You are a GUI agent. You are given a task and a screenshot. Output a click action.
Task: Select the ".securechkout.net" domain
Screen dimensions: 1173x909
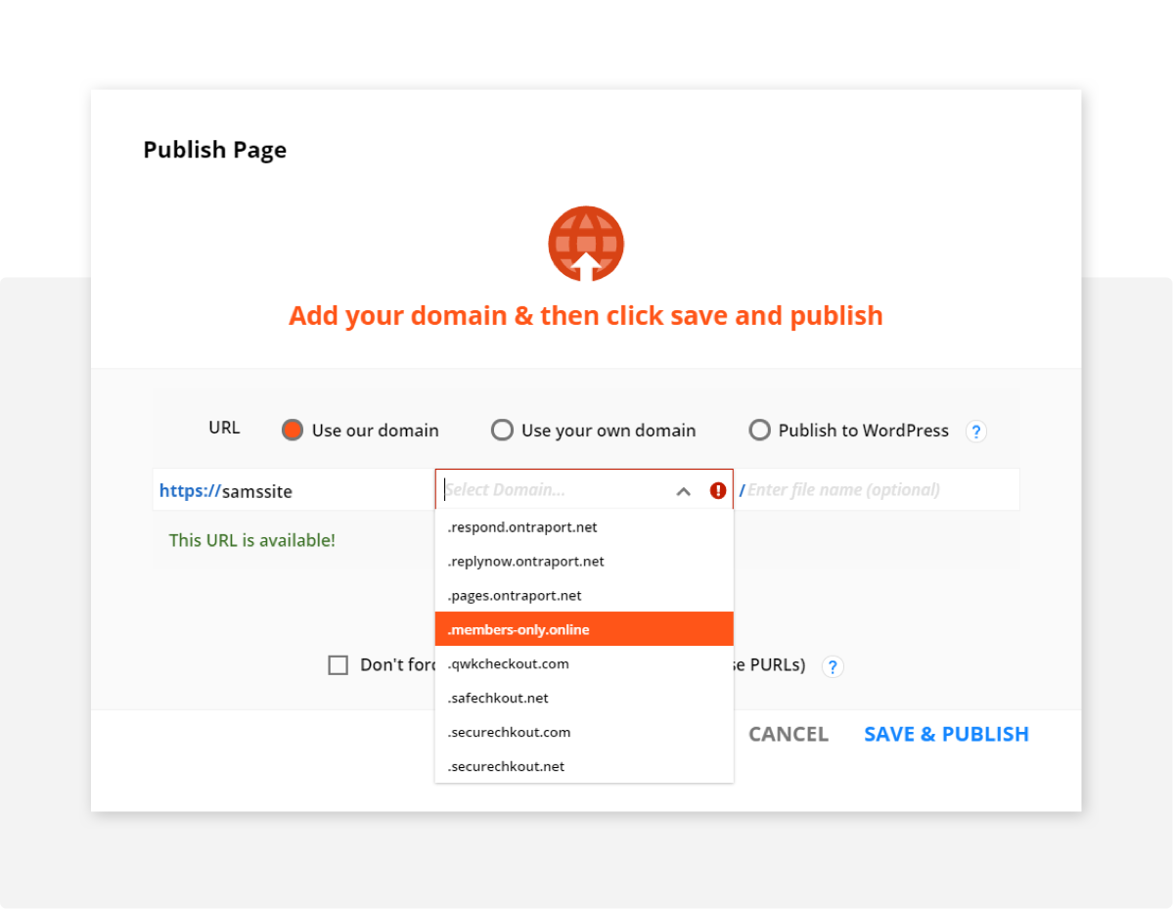[506, 766]
